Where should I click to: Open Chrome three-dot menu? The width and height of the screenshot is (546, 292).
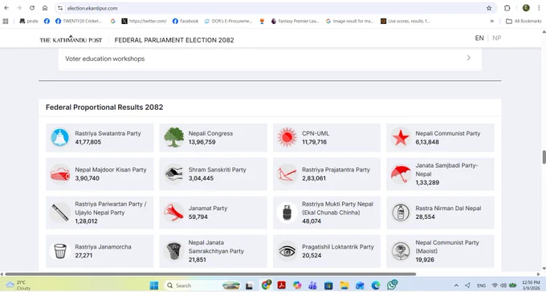[x=539, y=8]
